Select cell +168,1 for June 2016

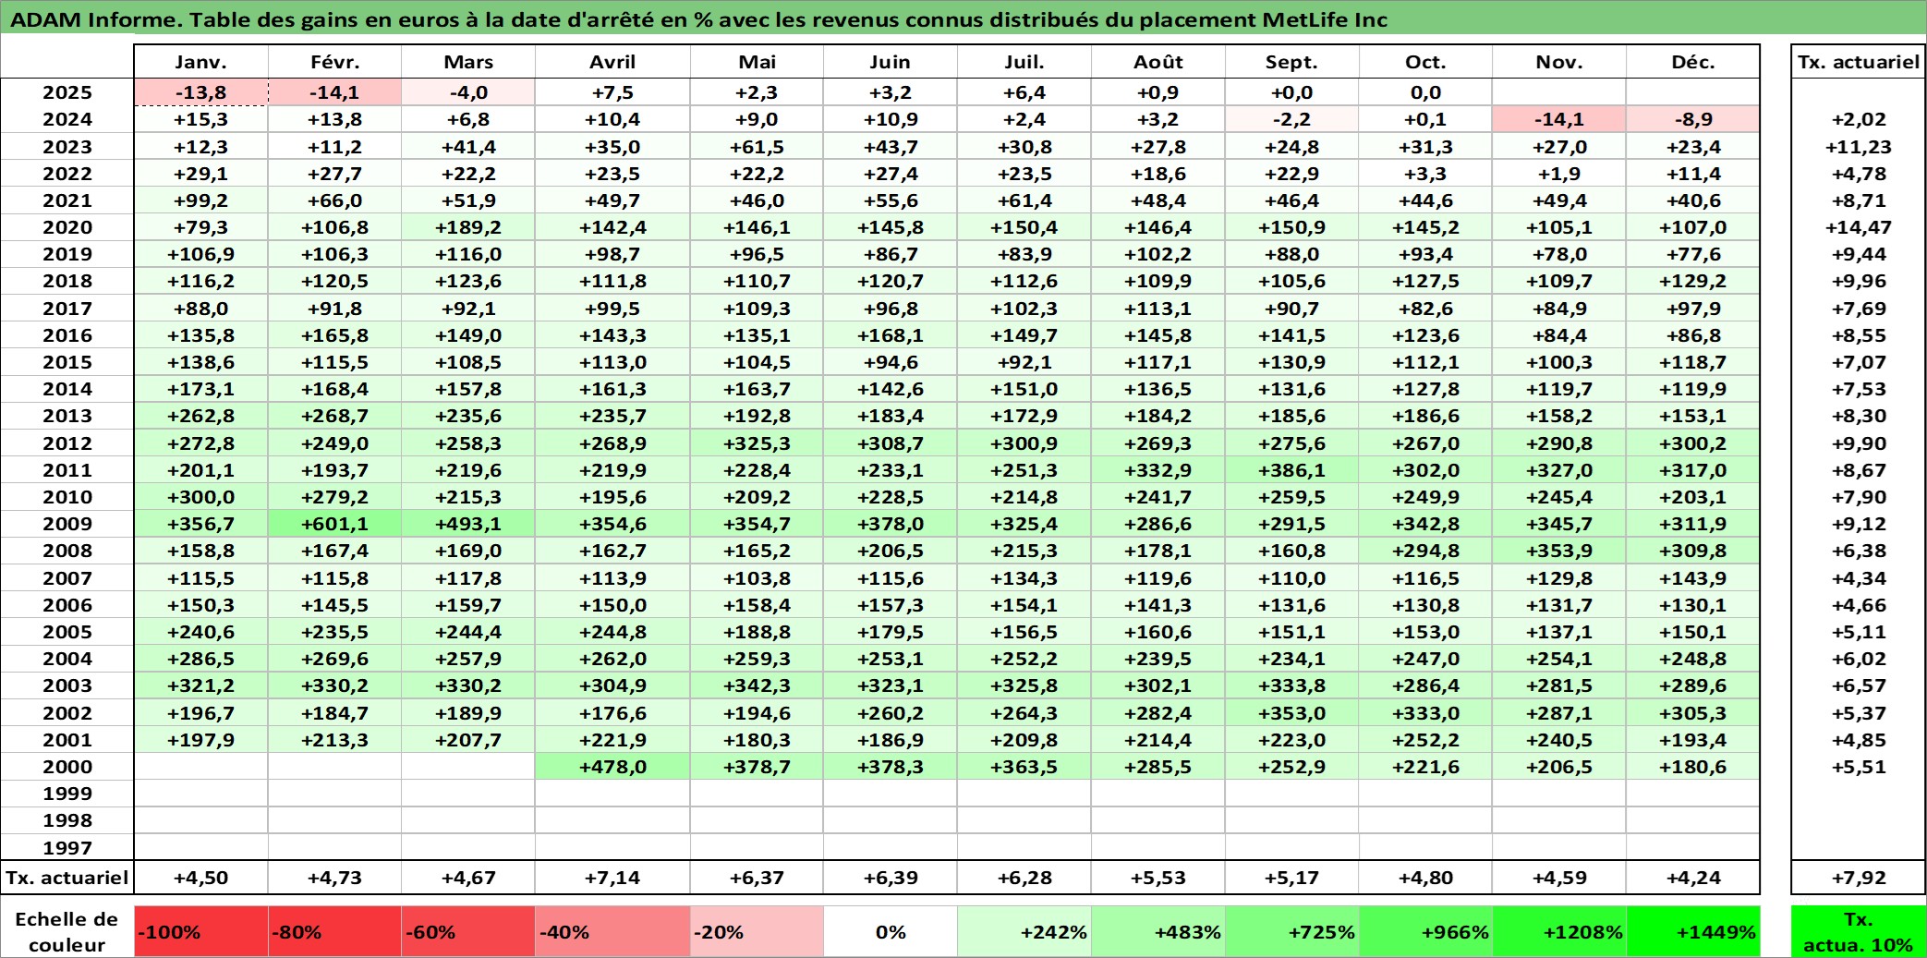click(891, 335)
